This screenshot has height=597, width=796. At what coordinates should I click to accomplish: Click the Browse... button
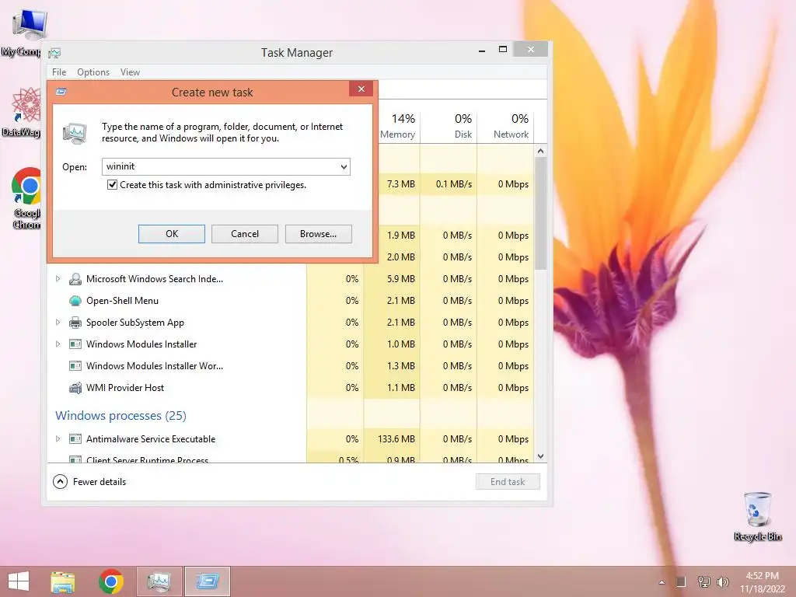(x=318, y=234)
